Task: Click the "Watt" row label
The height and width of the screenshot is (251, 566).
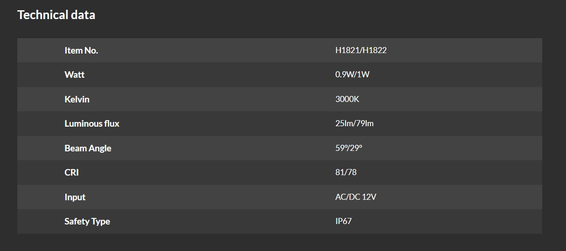Action: (75, 75)
